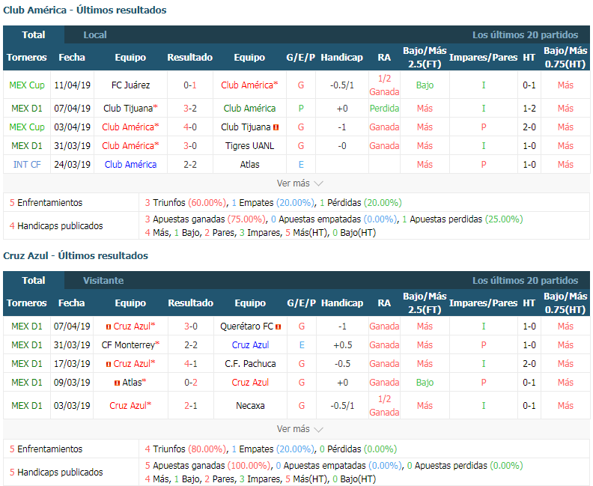Click red card icon beside Cruz Azul on 17/03/19
Screen dimensions: 593x486
pyautogui.click(x=109, y=364)
